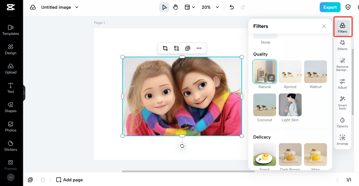Click the hand pan tool
This screenshot has width=359, height=186.
(x=175, y=7)
